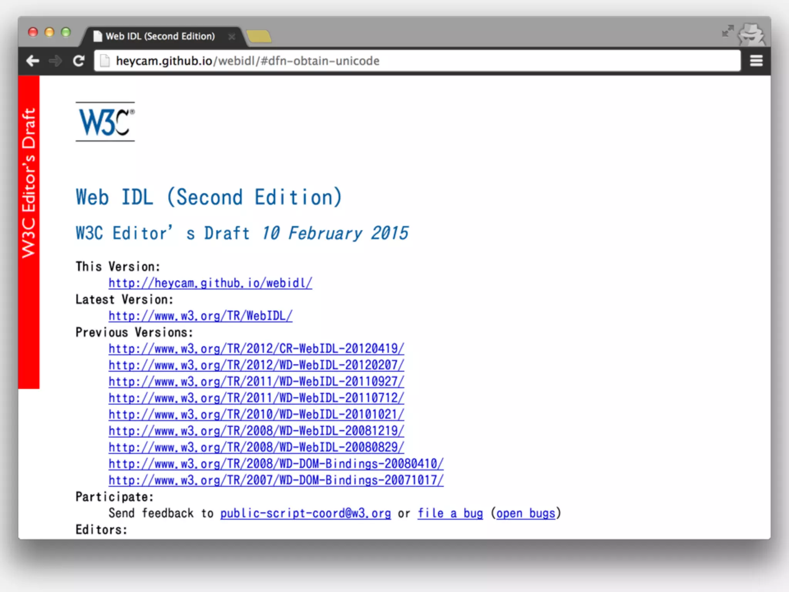
Task: Open a new tab
Action: (x=259, y=37)
